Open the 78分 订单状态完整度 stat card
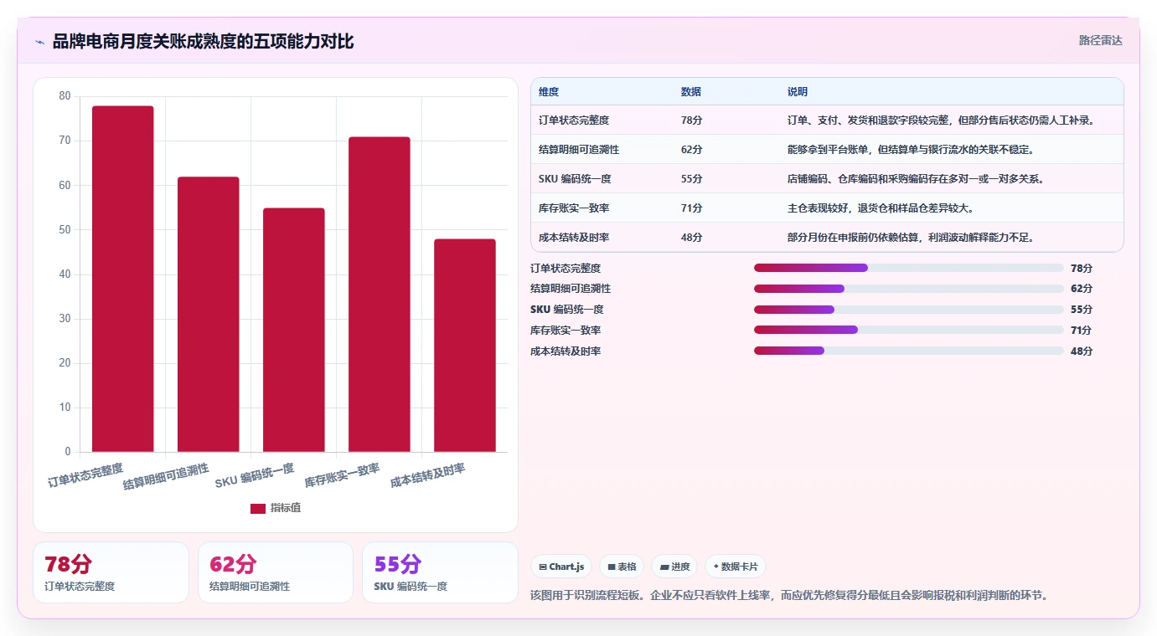Image resolution: width=1157 pixels, height=636 pixels. point(111,572)
